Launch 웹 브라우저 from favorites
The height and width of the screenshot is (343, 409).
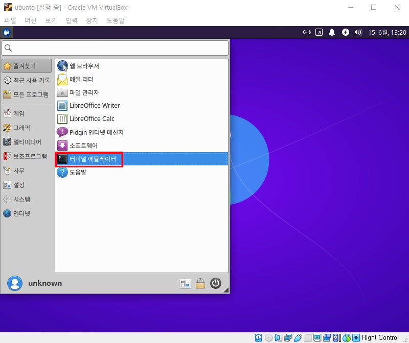[142, 66]
